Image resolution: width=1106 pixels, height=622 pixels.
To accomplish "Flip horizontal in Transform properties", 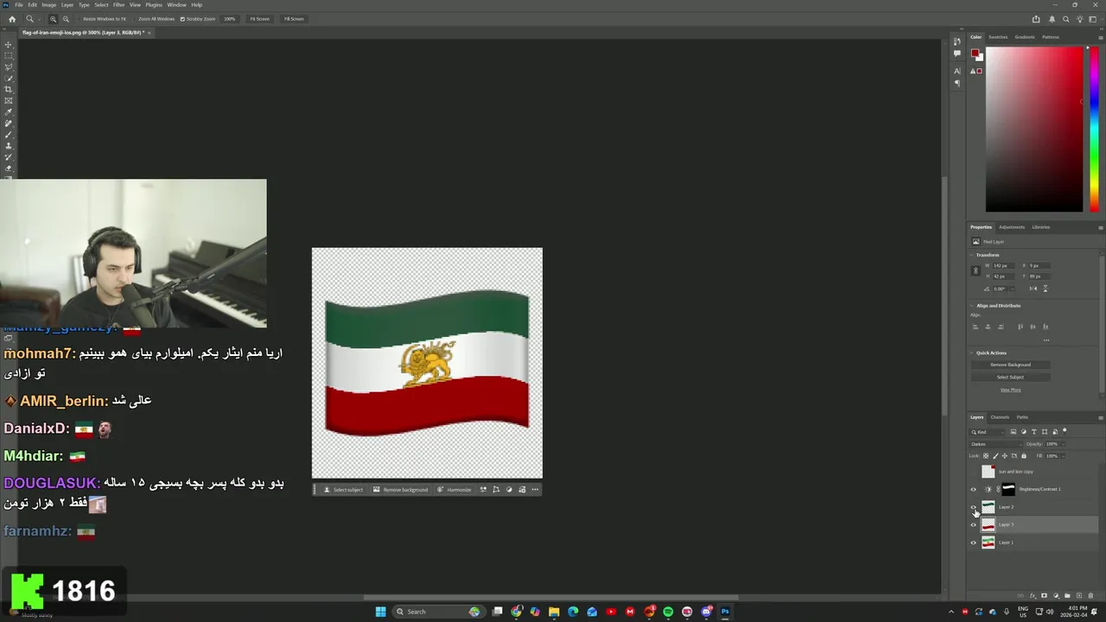I will [x=1033, y=289].
